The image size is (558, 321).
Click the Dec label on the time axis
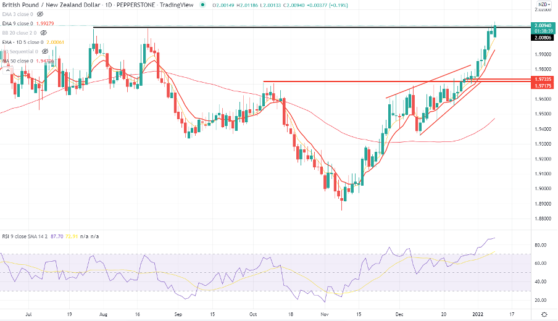coord(399,314)
